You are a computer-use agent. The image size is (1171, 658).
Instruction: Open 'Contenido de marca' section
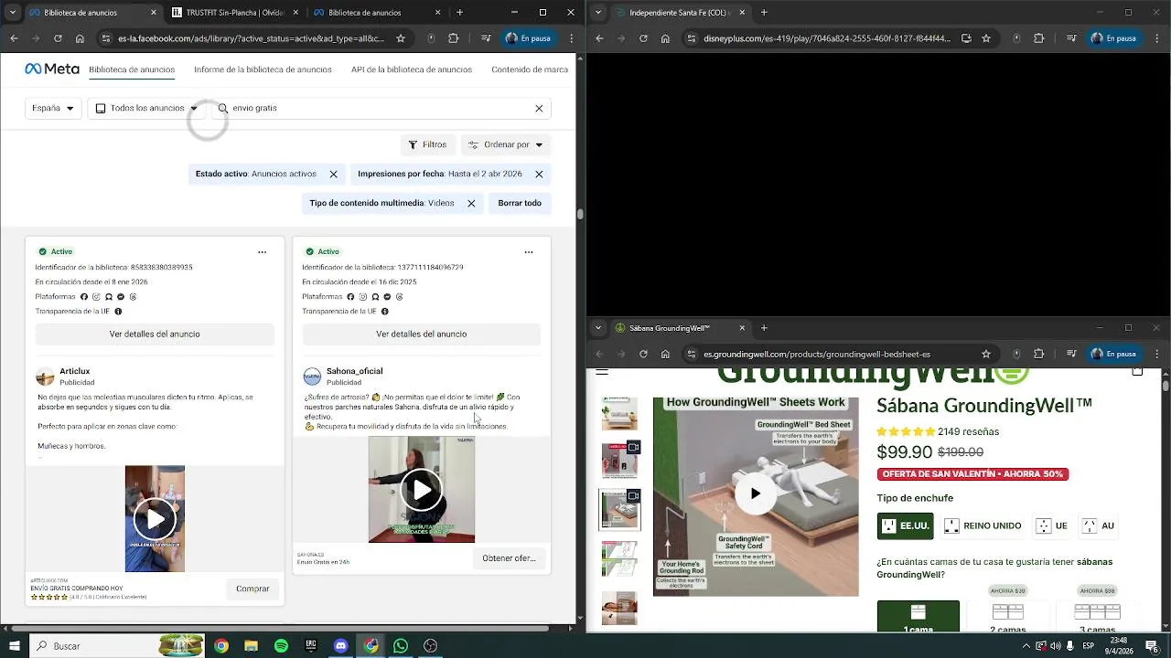[x=530, y=69]
